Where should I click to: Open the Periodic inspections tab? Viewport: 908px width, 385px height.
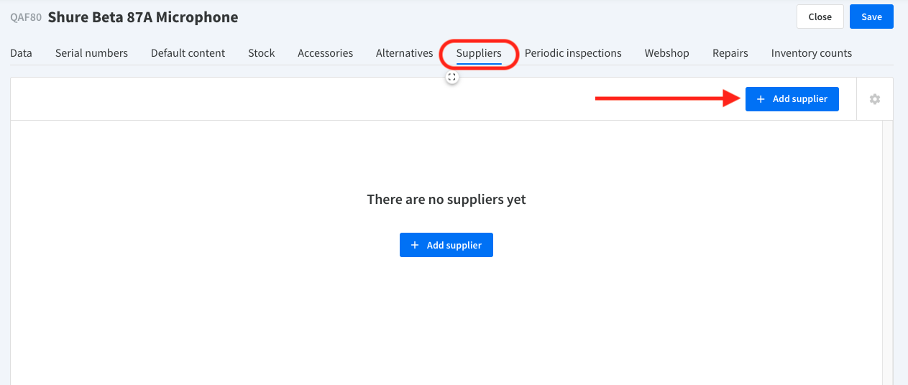click(x=573, y=53)
